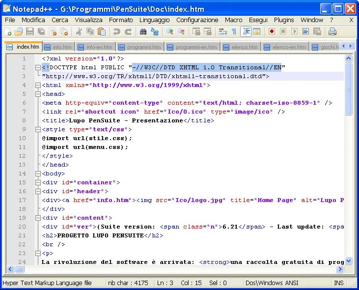Open the Formato menu
The image size is (359, 290).
point(121,20)
